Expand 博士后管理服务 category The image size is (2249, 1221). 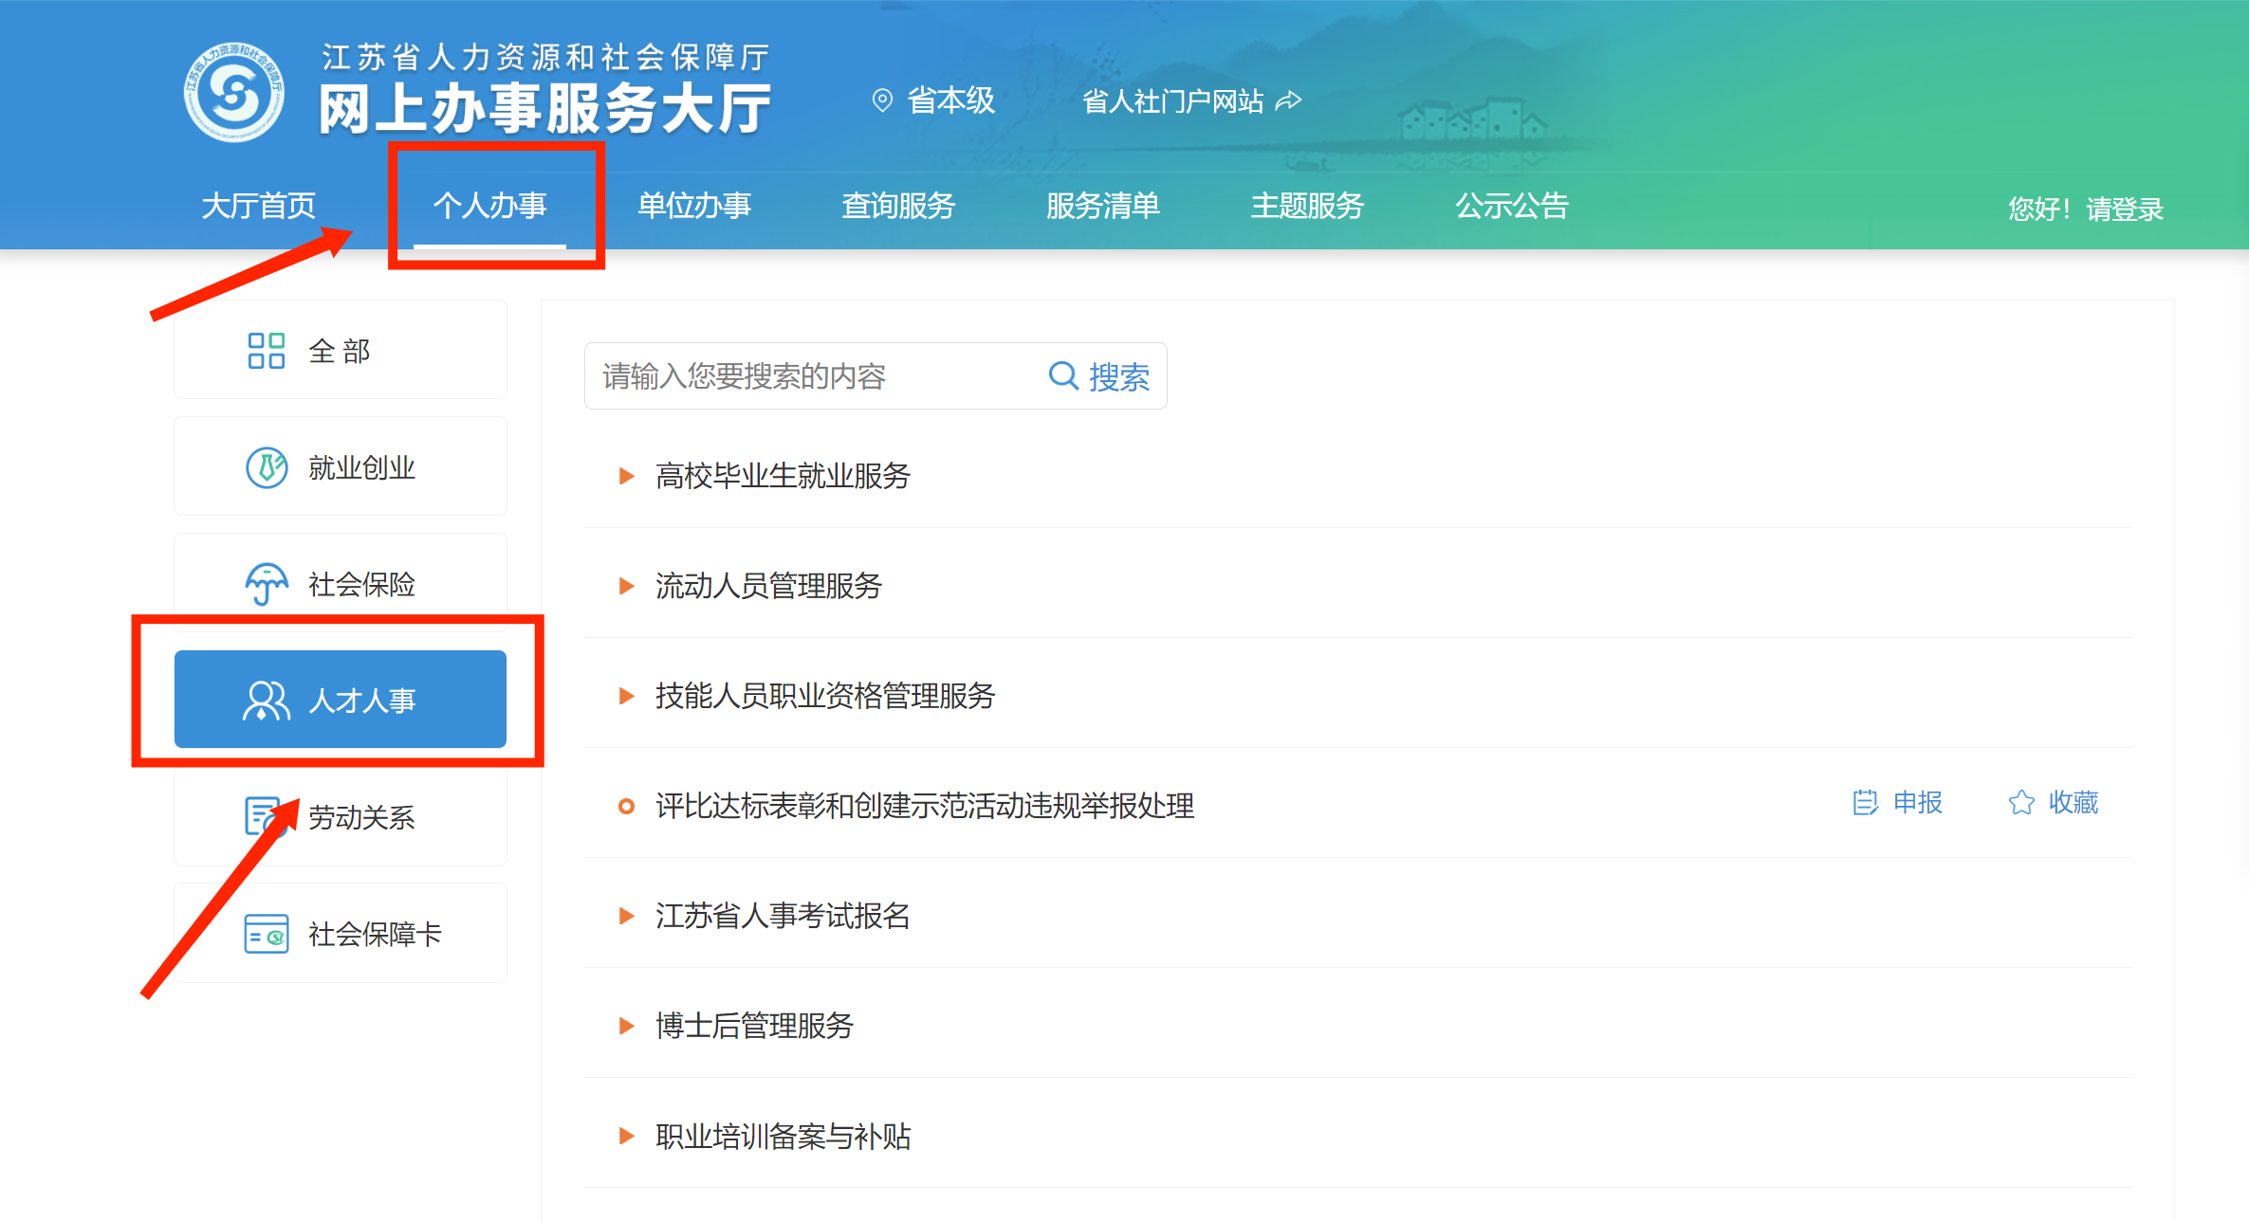click(753, 1026)
